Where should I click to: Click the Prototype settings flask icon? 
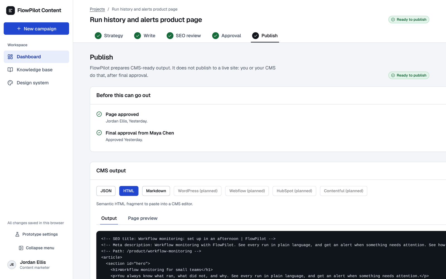(x=17, y=234)
